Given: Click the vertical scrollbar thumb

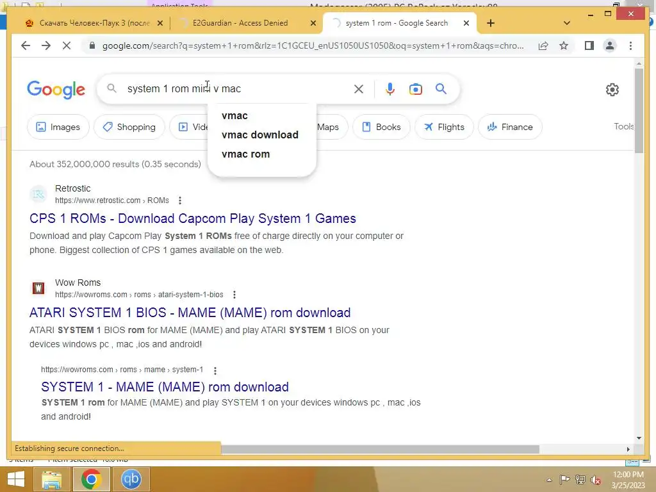Looking at the screenshot, I should pos(639,110).
